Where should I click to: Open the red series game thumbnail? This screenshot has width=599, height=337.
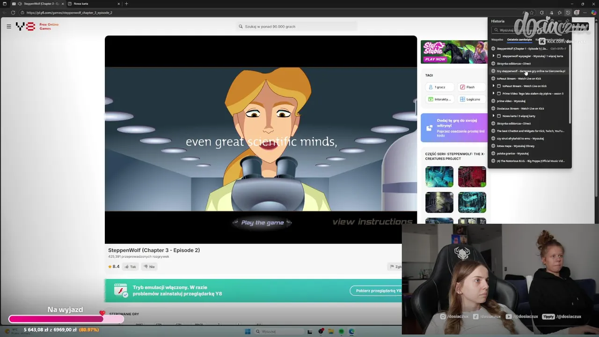pos(472,176)
